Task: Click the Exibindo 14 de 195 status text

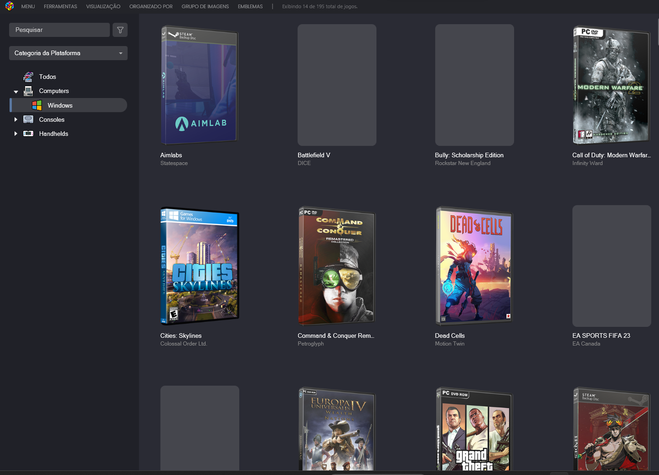Action: (320, 6)
